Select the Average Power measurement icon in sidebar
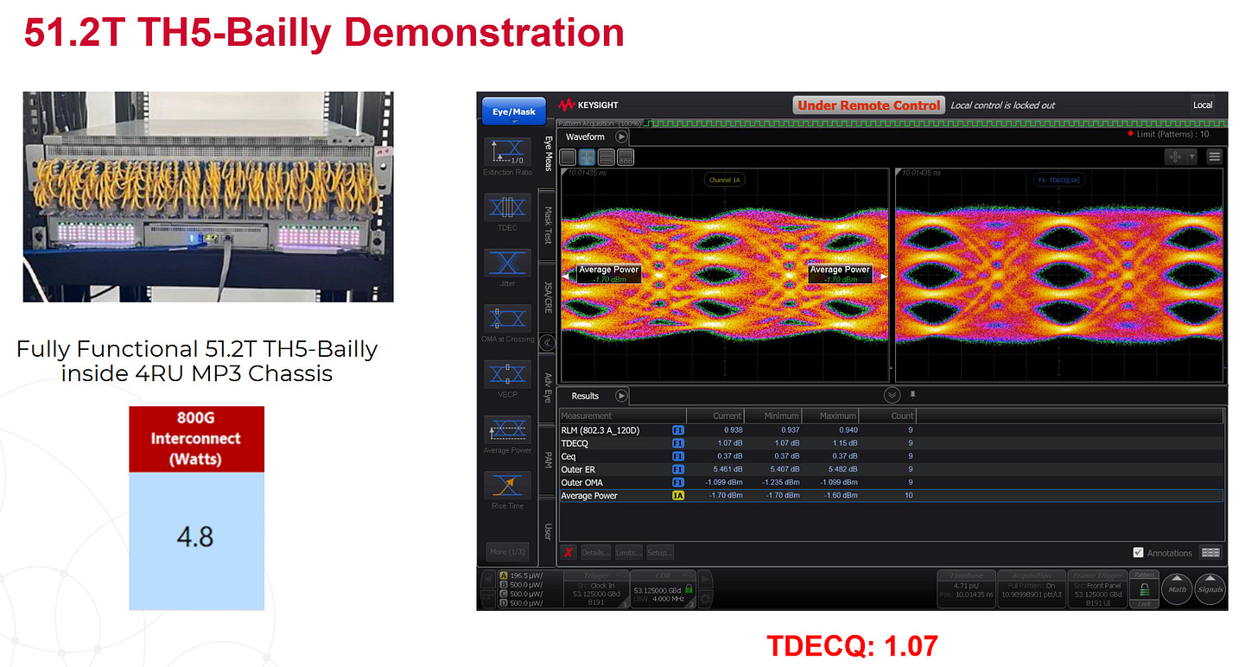The width and height of the screenshot is (1258, 667). [507, 429]
